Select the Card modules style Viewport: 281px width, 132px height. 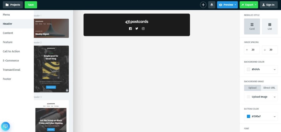(252, 26)
